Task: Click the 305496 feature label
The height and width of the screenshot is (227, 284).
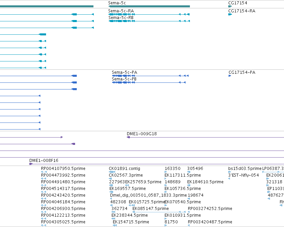Action: pos(195,169)
